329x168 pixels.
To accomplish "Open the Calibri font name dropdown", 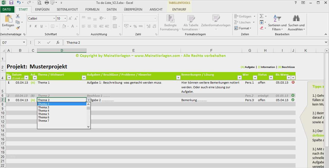I will tap(54, 19).
